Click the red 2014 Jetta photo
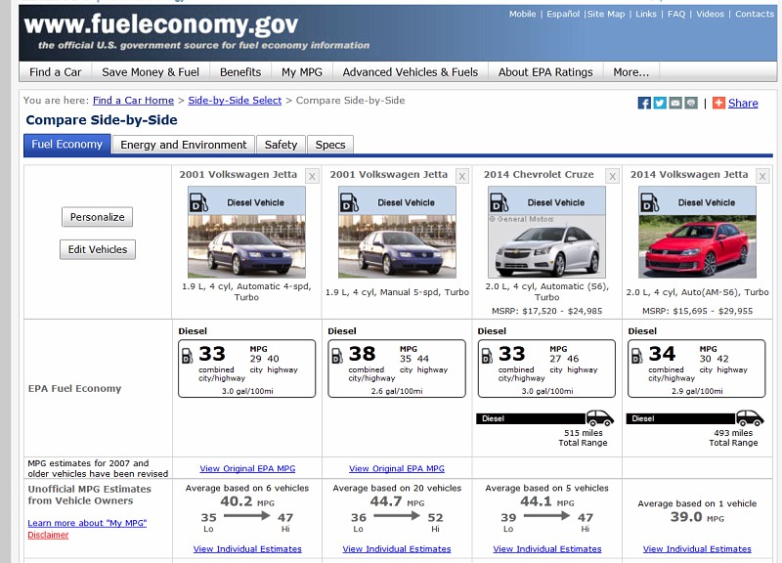 point(697,246)
